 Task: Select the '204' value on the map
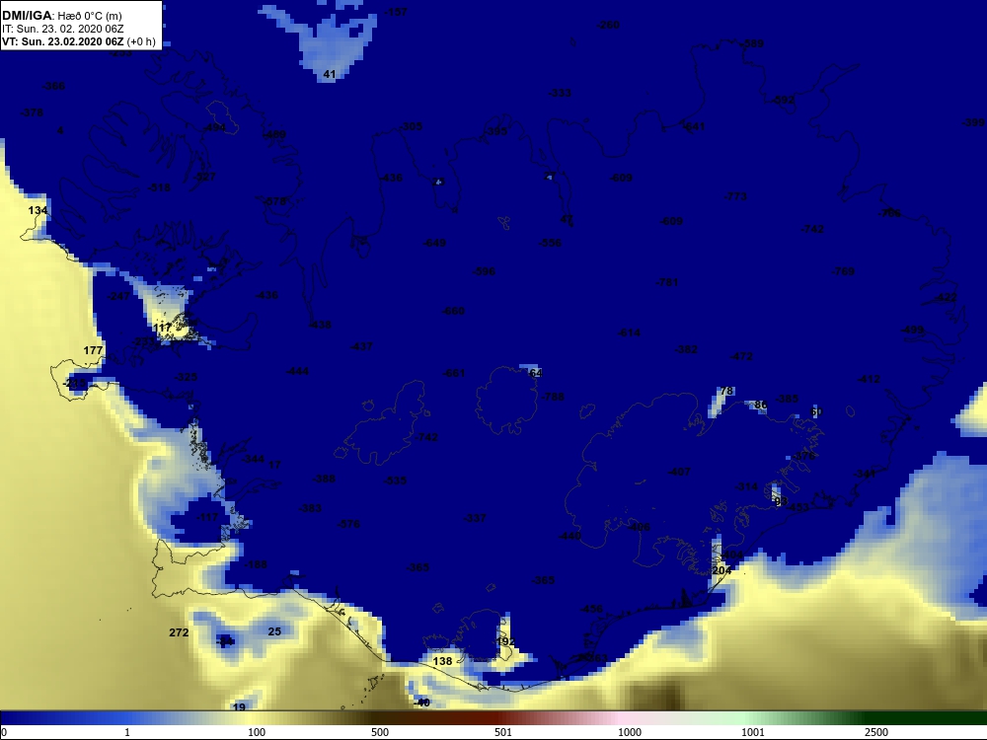(x=721, y=570)
